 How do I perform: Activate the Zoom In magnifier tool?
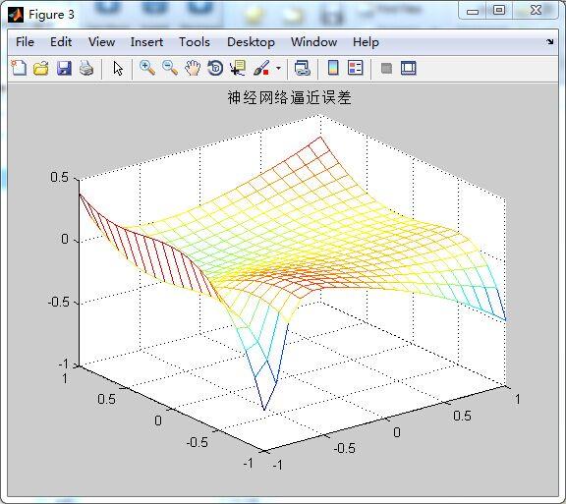click(147, 68)
